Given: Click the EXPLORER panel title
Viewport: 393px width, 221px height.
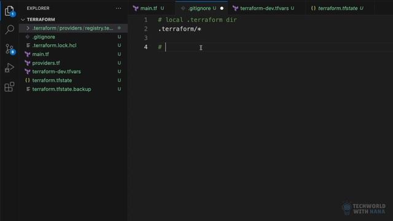Looking at the screenshot, I should (x=38, y=8).
